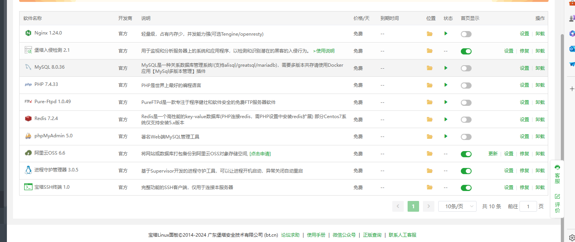Open 使用手册 footer link
The image size is (575, 242).
click(316, 235)
